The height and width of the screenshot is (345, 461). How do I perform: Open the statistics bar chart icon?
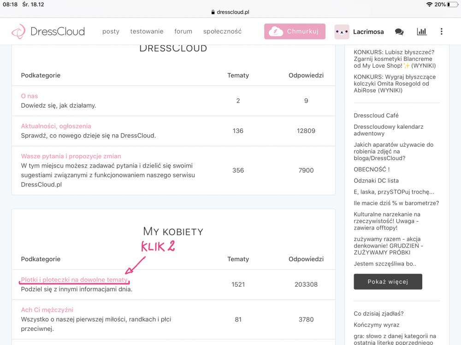[x=421, y=31]
